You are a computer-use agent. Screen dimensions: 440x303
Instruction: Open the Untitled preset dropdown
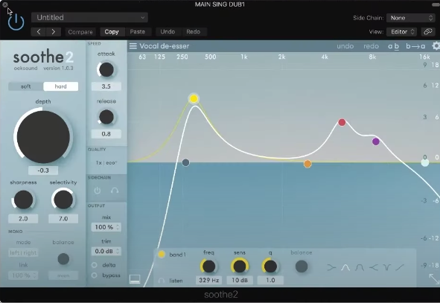tap(89, 17)
